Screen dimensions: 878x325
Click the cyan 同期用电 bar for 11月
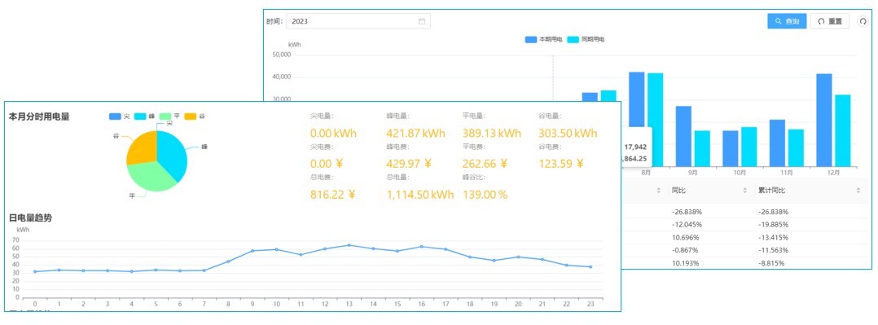click(796, 148)
